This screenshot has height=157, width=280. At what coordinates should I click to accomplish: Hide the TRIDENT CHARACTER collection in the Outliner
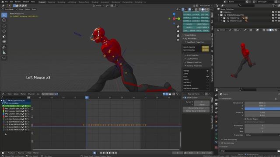point(276,15)
